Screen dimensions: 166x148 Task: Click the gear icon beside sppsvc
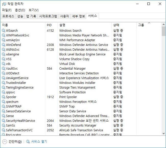[x=4, y=92]
